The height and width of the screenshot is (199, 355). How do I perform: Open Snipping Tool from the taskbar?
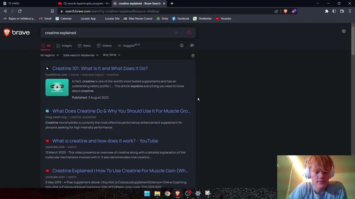tap(208, 193)
